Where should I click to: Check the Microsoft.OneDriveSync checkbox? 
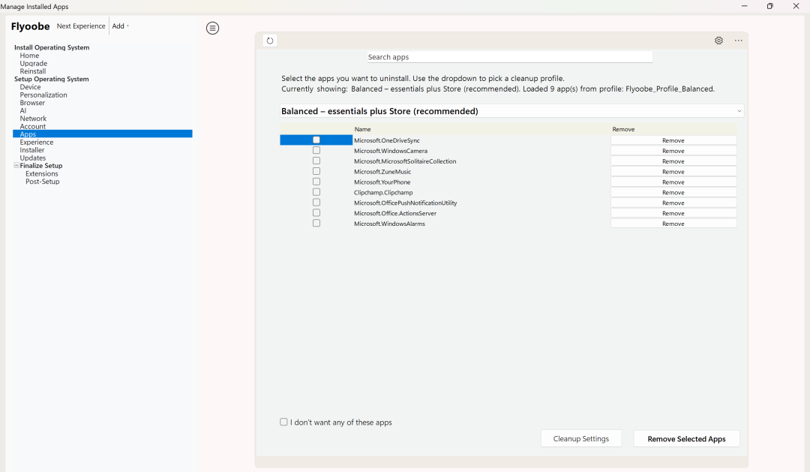(316, 140)
